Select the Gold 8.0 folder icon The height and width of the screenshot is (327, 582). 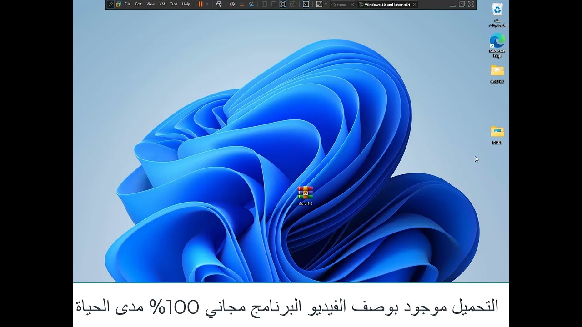click(x=497, y=74)
